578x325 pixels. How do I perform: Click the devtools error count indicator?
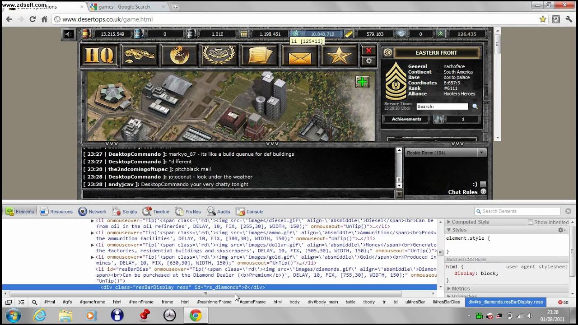[x=563, y=302]
